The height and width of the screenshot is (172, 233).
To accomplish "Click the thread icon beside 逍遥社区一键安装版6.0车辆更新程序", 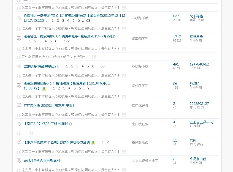I will pyautogui.click(x=19, y=38).
